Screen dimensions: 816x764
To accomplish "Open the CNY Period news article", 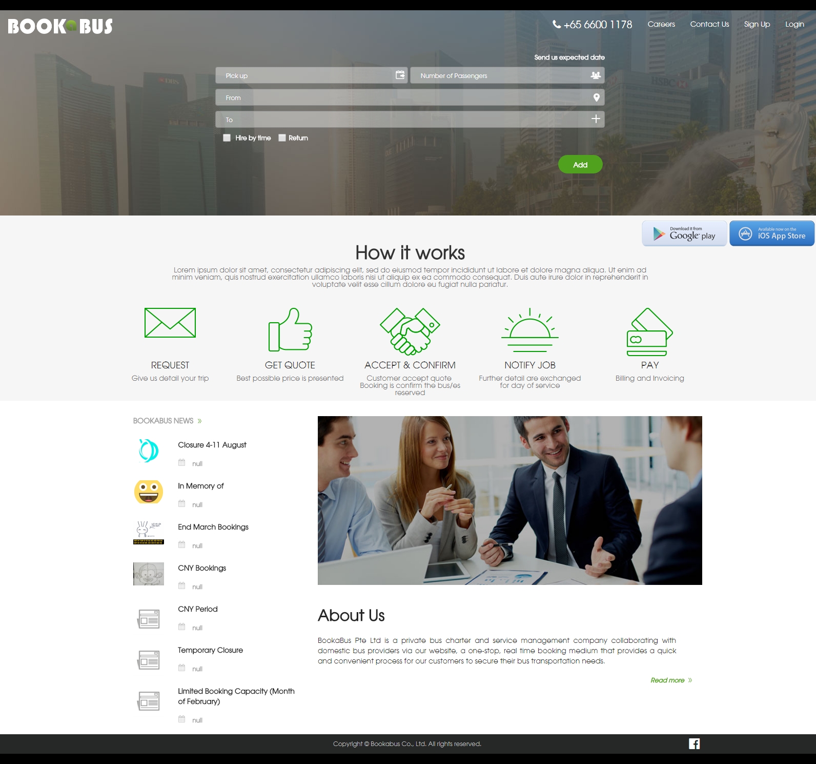I will coord(198,609).
